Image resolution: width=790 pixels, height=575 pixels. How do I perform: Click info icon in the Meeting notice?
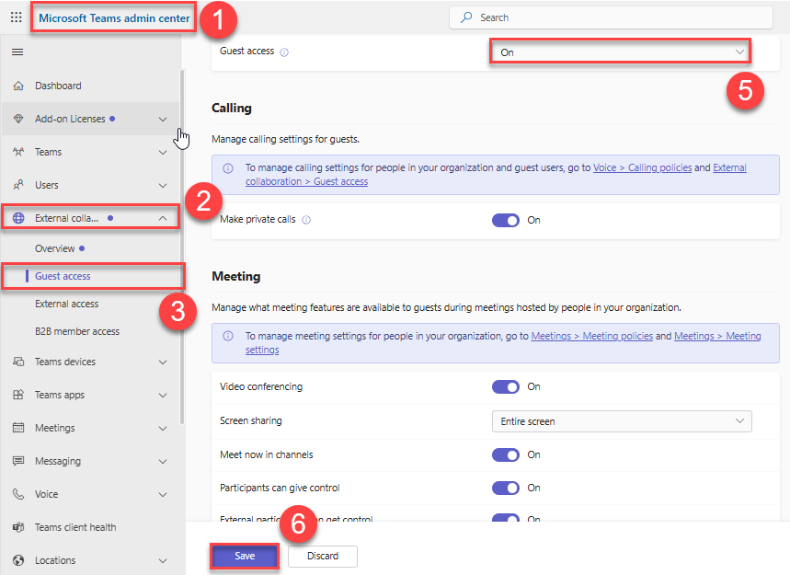point(228,336)
